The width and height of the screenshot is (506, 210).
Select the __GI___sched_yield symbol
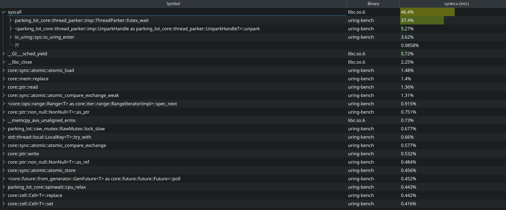coord(27,54)
